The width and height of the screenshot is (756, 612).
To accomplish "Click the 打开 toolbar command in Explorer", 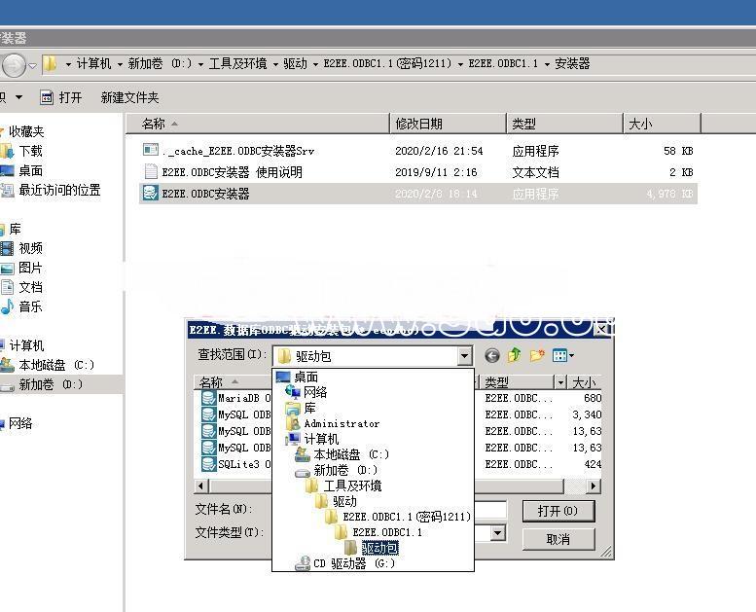I will [61, 97].
